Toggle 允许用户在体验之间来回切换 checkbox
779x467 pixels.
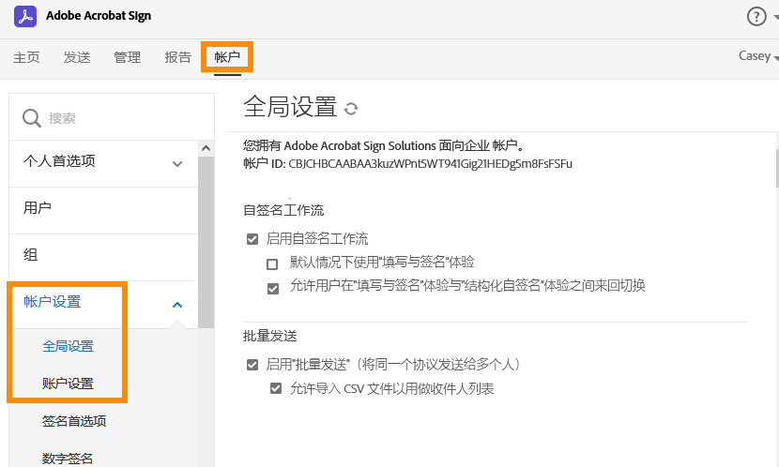coord(273,288)
